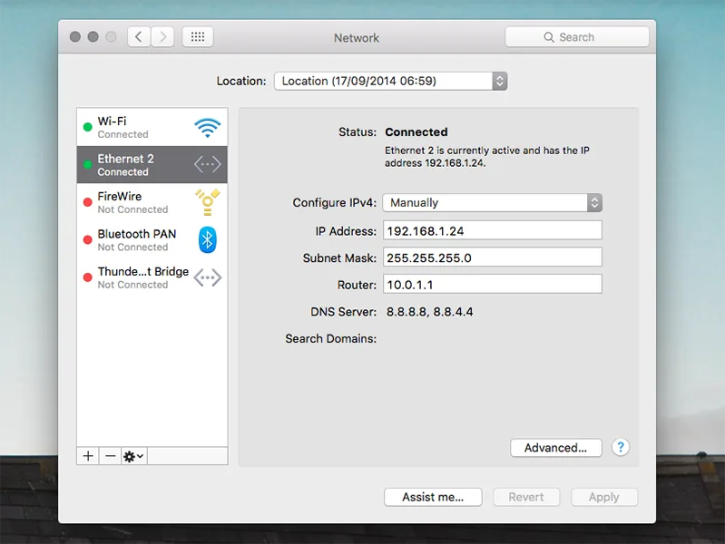The height and width of the screenshot is (544, 725).
Task: Remove selected service with minus button
Action: pos(110,456)
